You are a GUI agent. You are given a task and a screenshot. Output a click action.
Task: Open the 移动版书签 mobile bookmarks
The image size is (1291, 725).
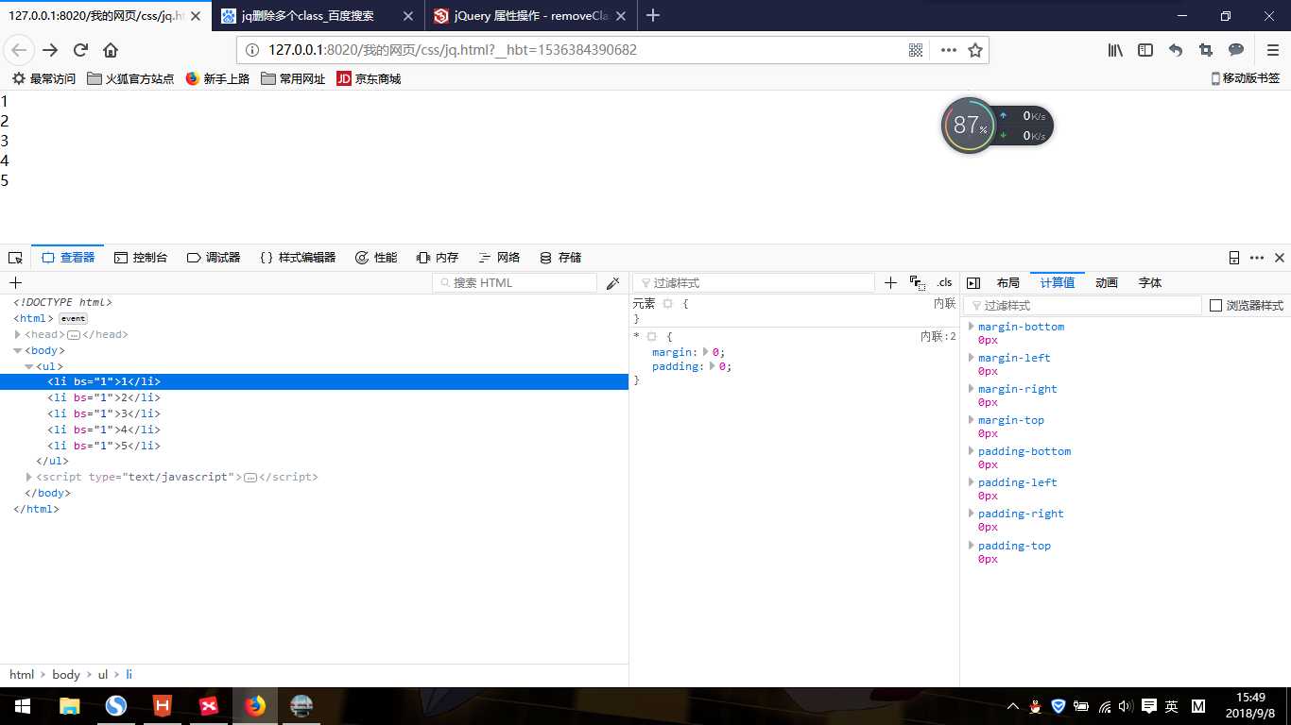click(x=1246, y=78)
